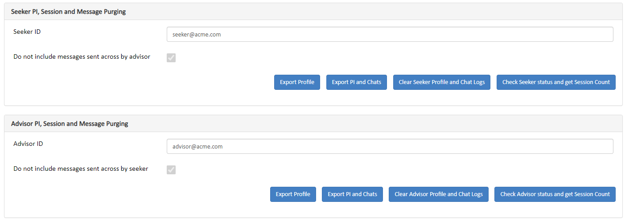Toggle checkbox excluding messages sent by seeker
This screenshot has width=625, height=221.
(171, 170)
